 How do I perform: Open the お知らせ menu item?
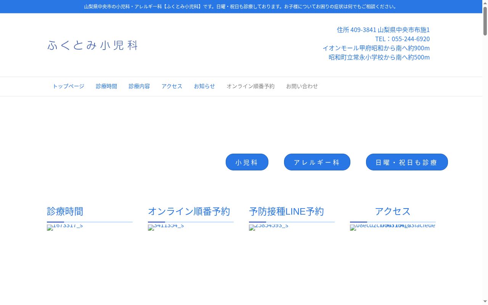pyautogui.click(x=204, y=86)
